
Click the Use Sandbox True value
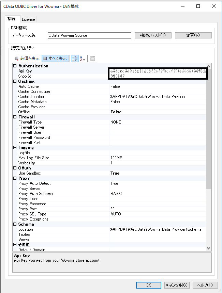[115, 173]
